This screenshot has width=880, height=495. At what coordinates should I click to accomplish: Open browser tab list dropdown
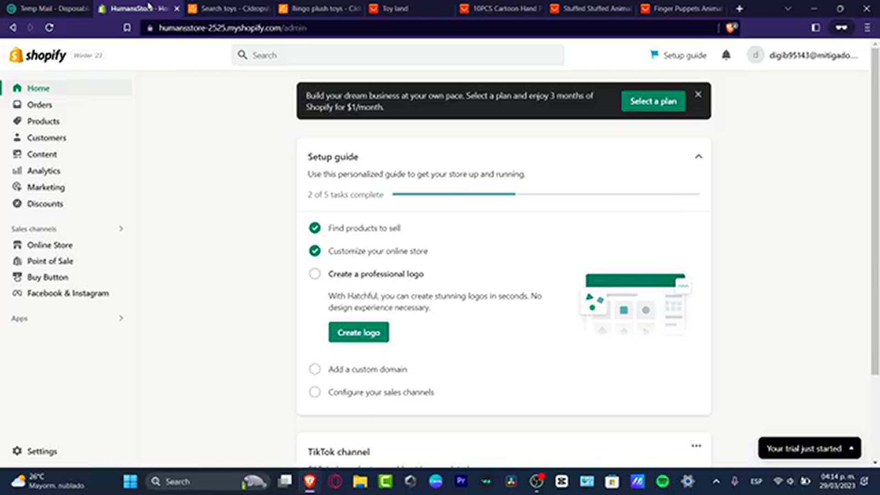click(788, 8)
